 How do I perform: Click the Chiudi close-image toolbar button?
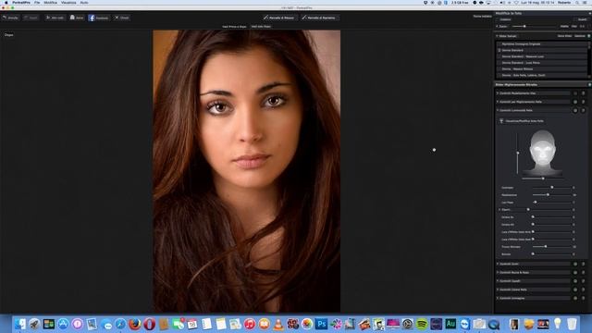coord(121,18)
